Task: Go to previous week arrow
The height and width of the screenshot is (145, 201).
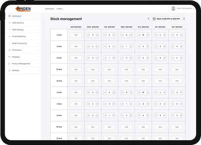Action: [x=148, y=19]
